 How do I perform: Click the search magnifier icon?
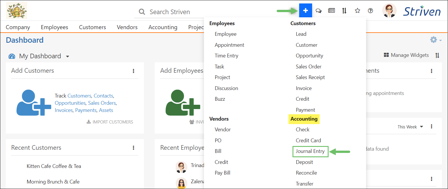[x=142, y=12]
